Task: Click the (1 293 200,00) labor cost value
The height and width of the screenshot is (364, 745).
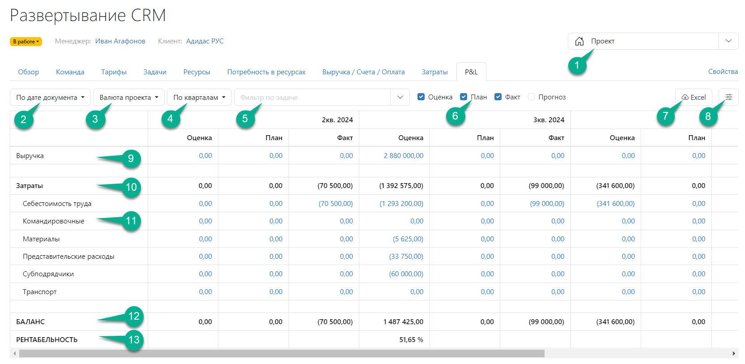Action: click(x=401, y=204)
